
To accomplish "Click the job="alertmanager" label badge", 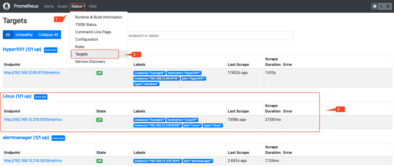I will 198,161.
